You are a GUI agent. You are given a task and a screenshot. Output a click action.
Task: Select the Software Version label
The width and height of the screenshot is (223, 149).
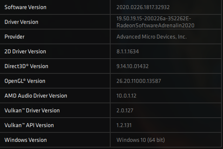coord(25,7)
